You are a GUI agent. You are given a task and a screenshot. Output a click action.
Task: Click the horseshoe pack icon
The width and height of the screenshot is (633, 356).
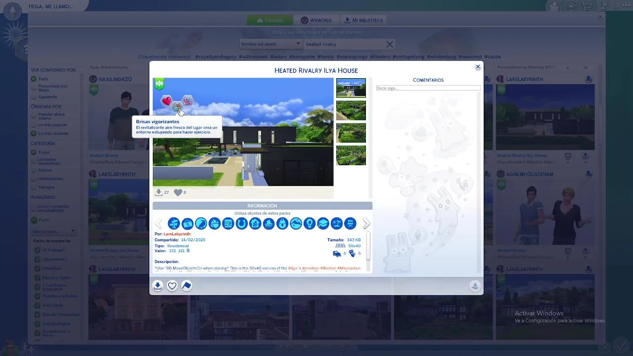(241, 223)
